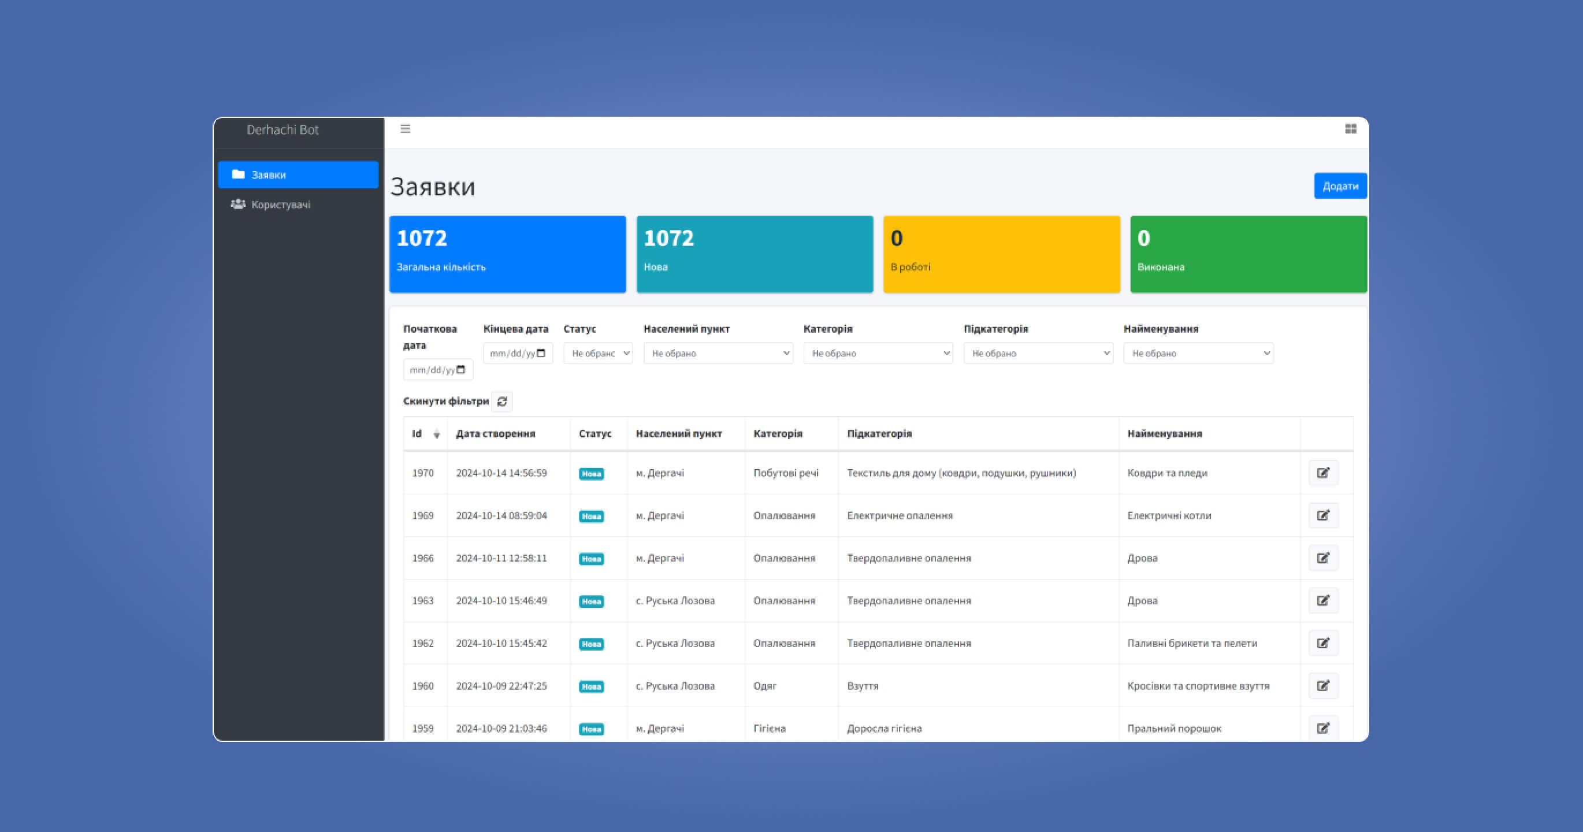Expand the Підкатегорія filter dropdown

coord(1038,354)
